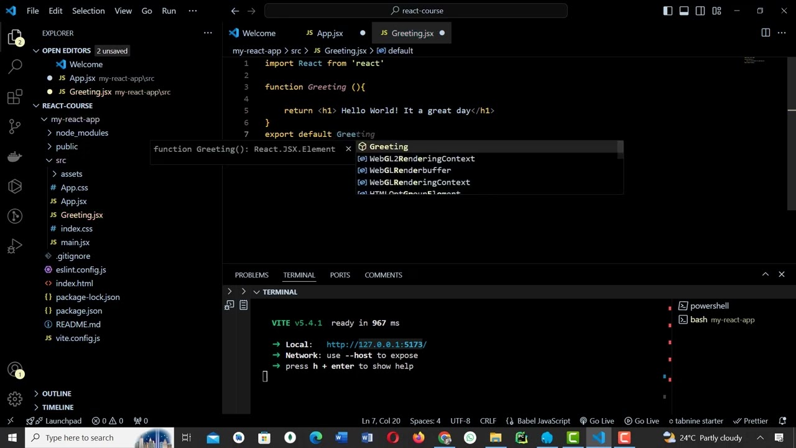
Task: Go forward with the navigation arrow
Action: (251, 11)
